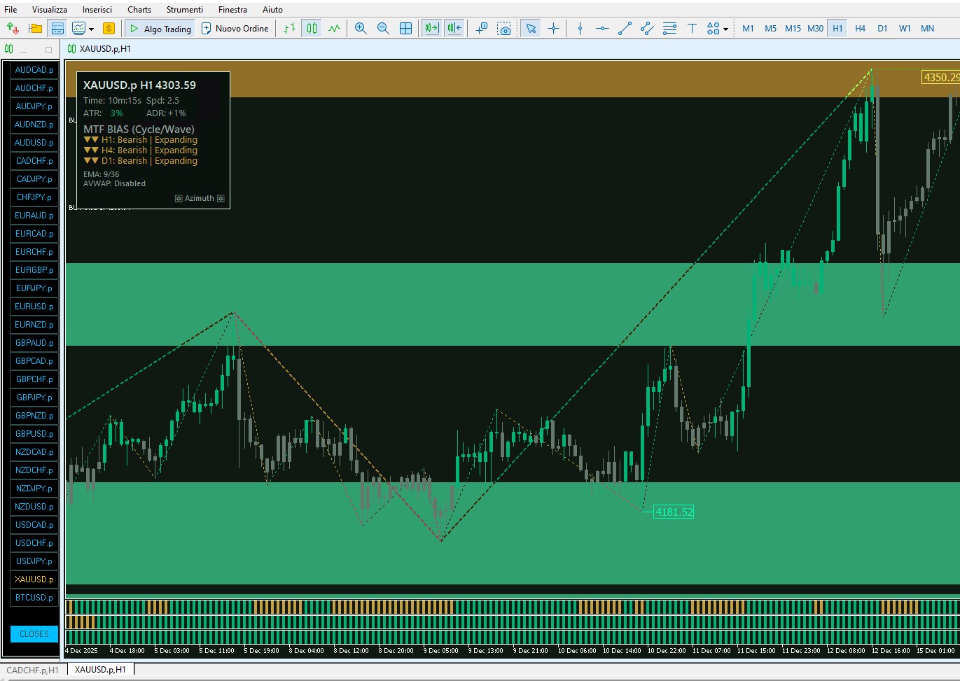Draw a vertical line tool
Image resolution: width=960 pixels, height=681 pixels.
tap(580, 29)
